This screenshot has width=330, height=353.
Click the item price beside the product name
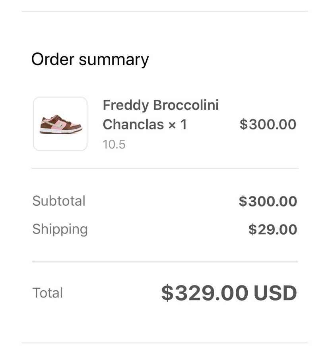pyautogui.click(x=268, y=124)
